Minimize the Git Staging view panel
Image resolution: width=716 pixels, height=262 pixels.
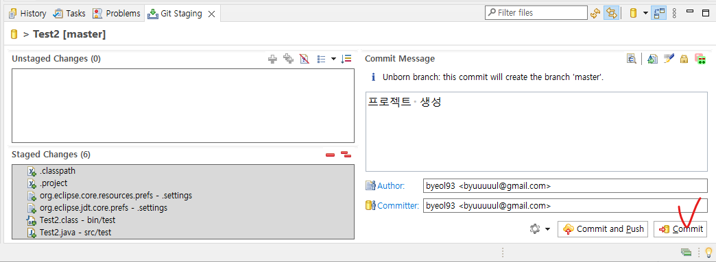pos(690,12)
